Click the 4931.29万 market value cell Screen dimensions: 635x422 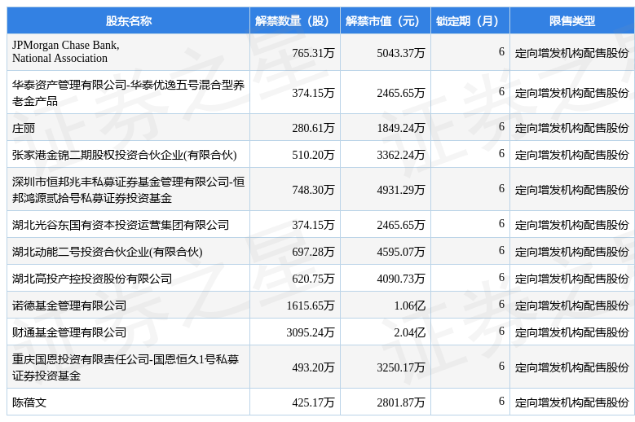pyautogui.click(x=400, y=190)
